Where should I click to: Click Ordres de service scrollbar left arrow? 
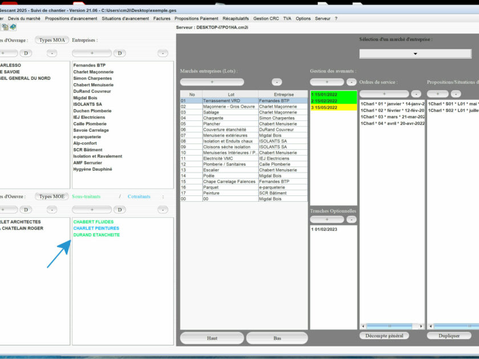[363, 327]
